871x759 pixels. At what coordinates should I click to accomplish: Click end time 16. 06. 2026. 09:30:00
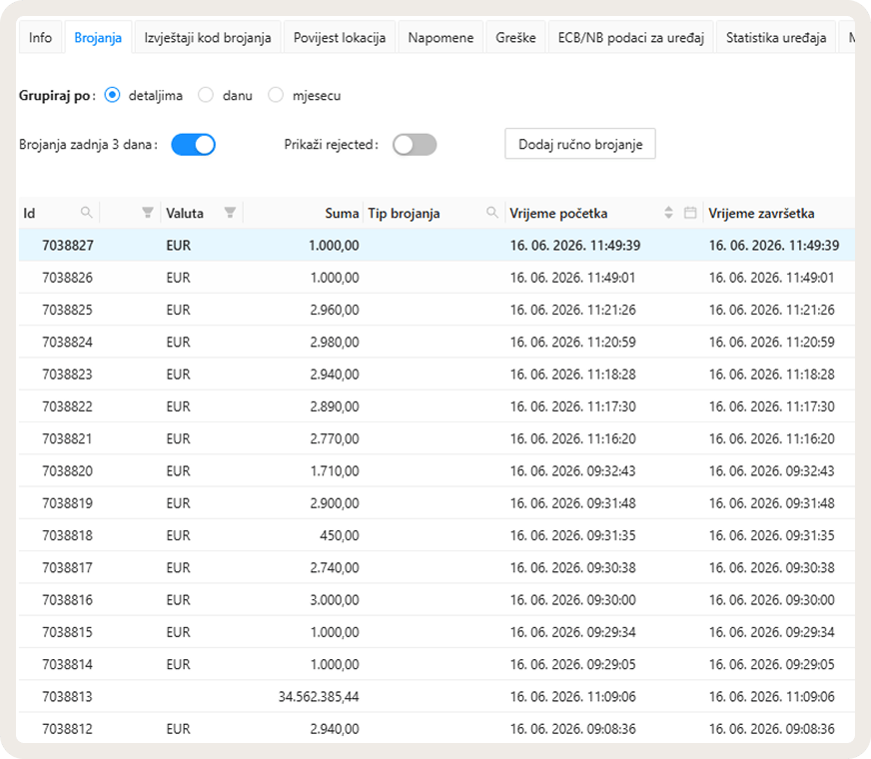click(x=771, y=599)
